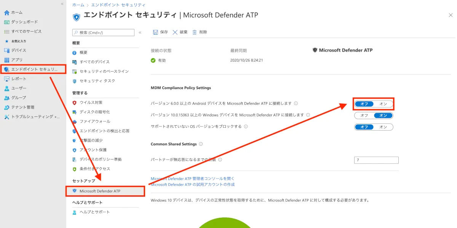The image size is (457, 228).
Task: Click ホーム in the breadcrumb
Action: [x=78, y=5]
